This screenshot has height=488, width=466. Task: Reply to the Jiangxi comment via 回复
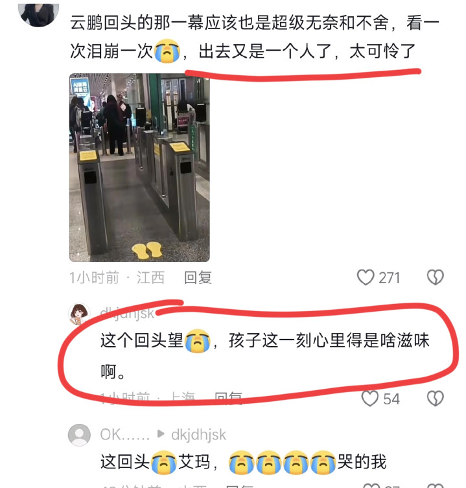click(198, 277)
